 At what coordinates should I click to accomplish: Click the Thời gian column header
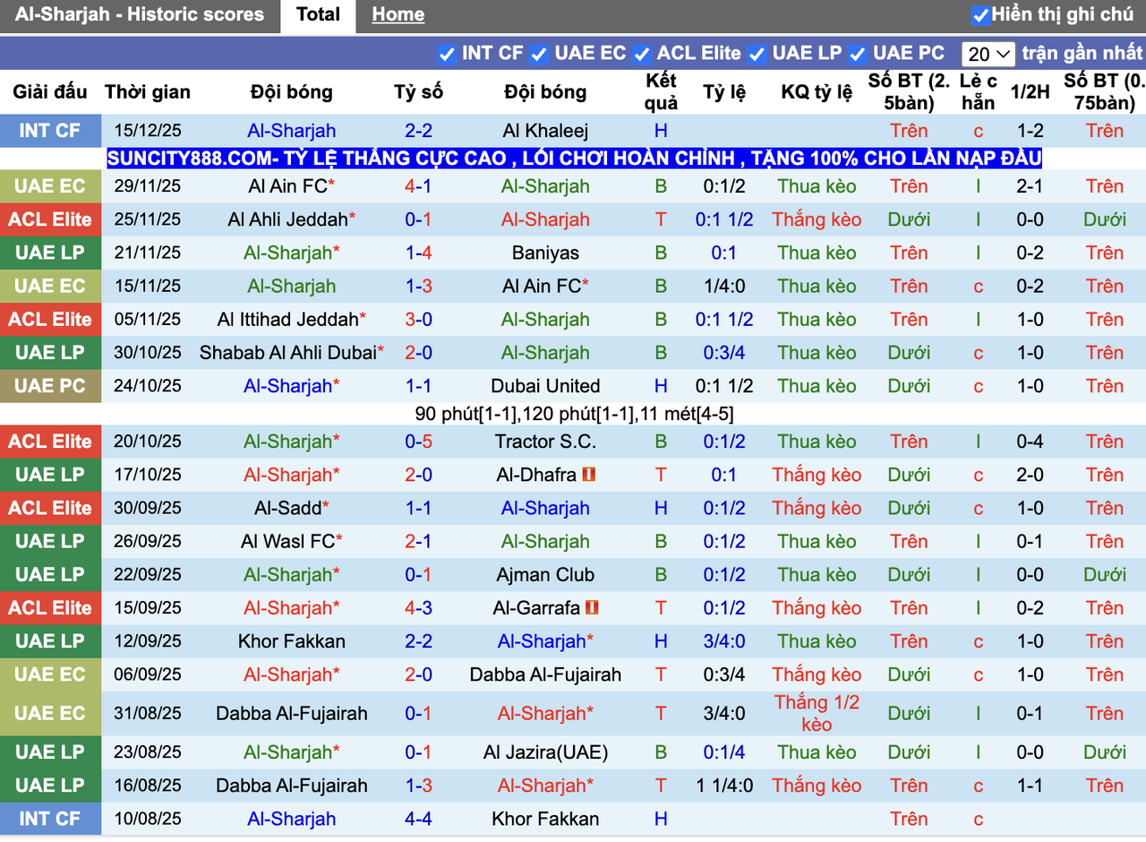click(148, 91)
